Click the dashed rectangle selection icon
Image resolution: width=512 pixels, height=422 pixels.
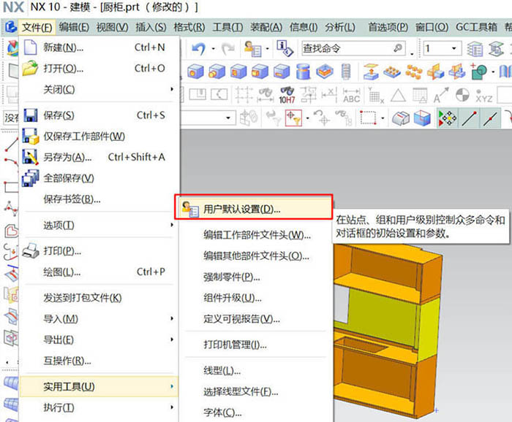[368, 118]
